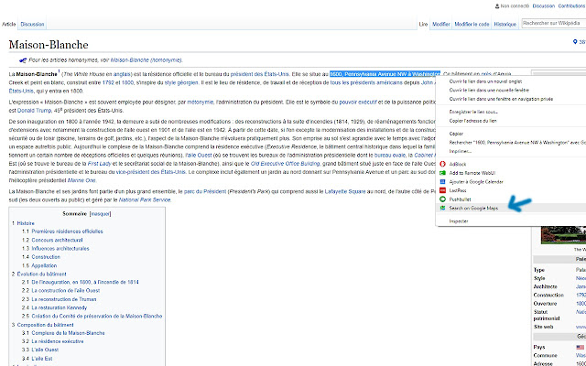Click the user icon beside Non connecté
Image resolution: width=586 pixels, height=366 pixels.
(x=497, y=6)
